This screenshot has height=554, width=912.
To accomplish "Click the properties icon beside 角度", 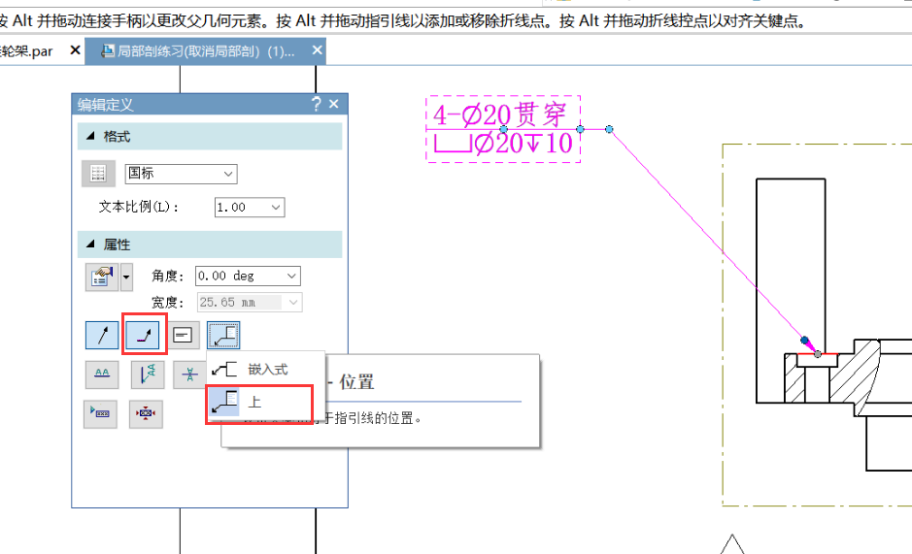I will [100, 277].
